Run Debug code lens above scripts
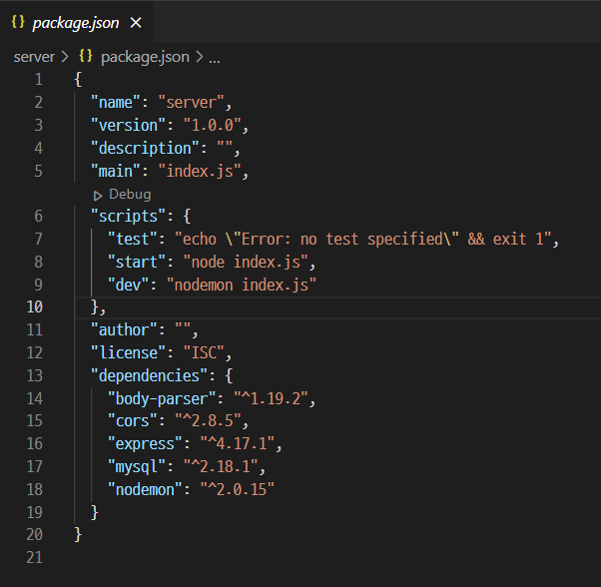Image resolution: width=601 pixels, height=587 pixels. coord(130,195)
